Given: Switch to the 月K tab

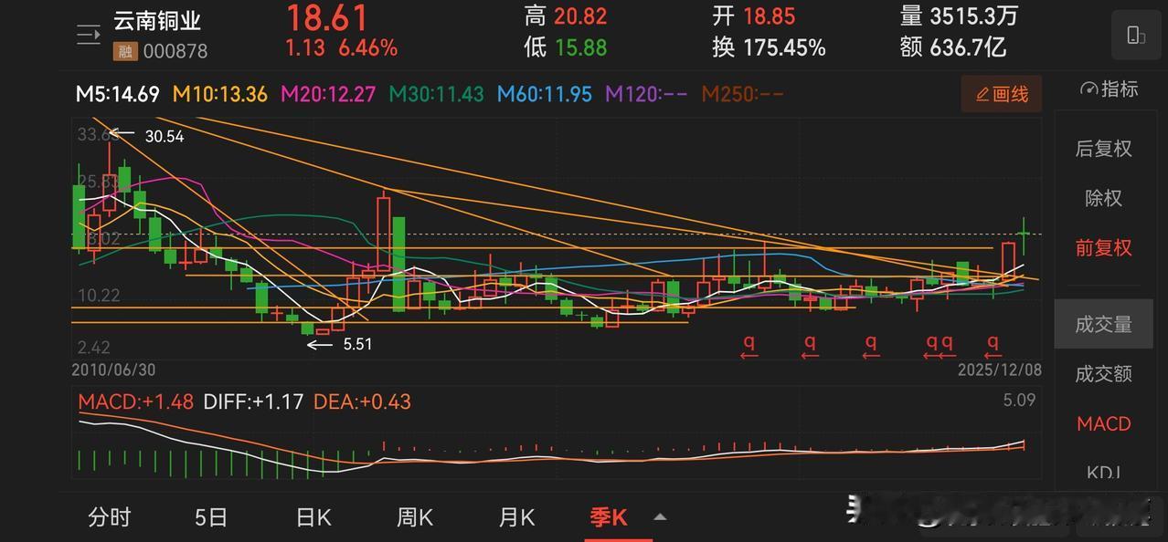Looking at the screenshot, I should click(516, 517).
